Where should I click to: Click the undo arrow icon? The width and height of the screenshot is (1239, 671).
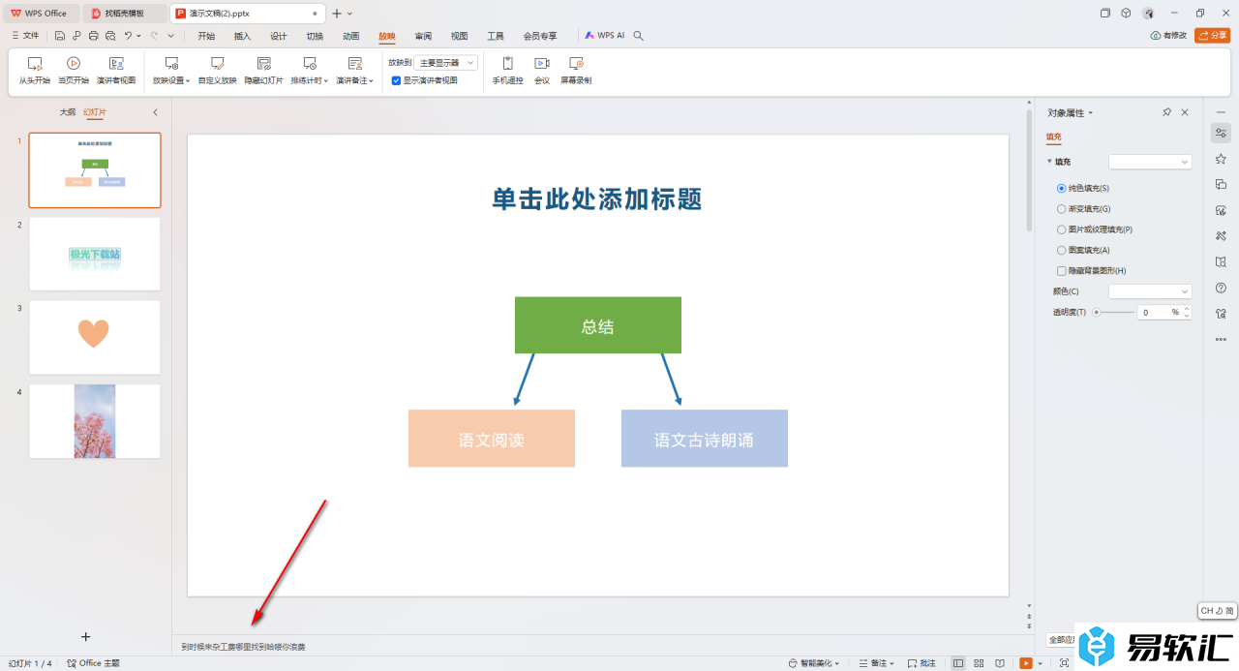128,36
